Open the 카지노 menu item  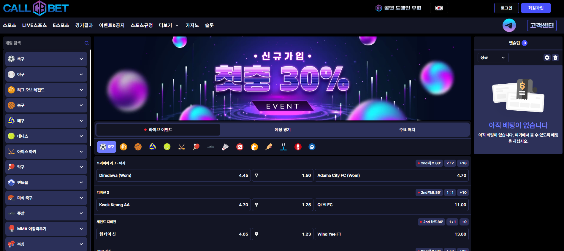pyautogui.click(x=192, y=26)
